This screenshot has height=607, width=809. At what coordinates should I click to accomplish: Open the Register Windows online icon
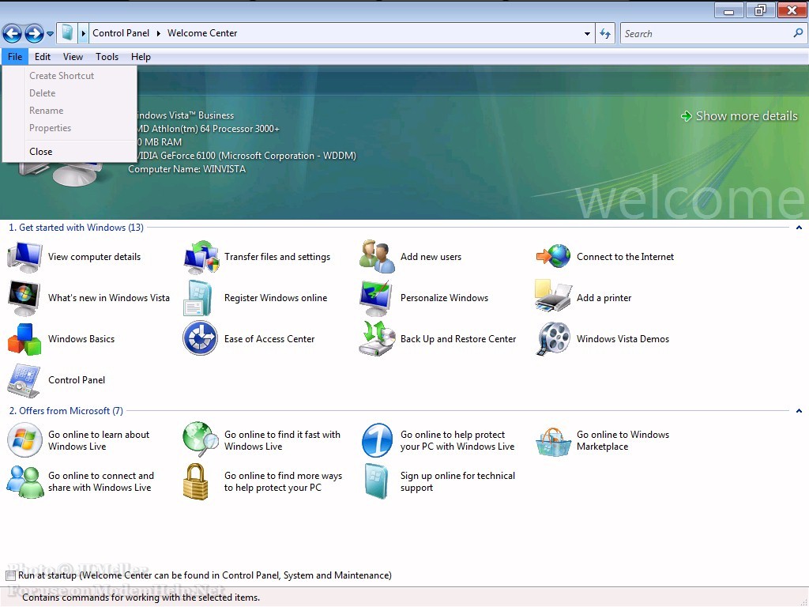pos(198,298)
